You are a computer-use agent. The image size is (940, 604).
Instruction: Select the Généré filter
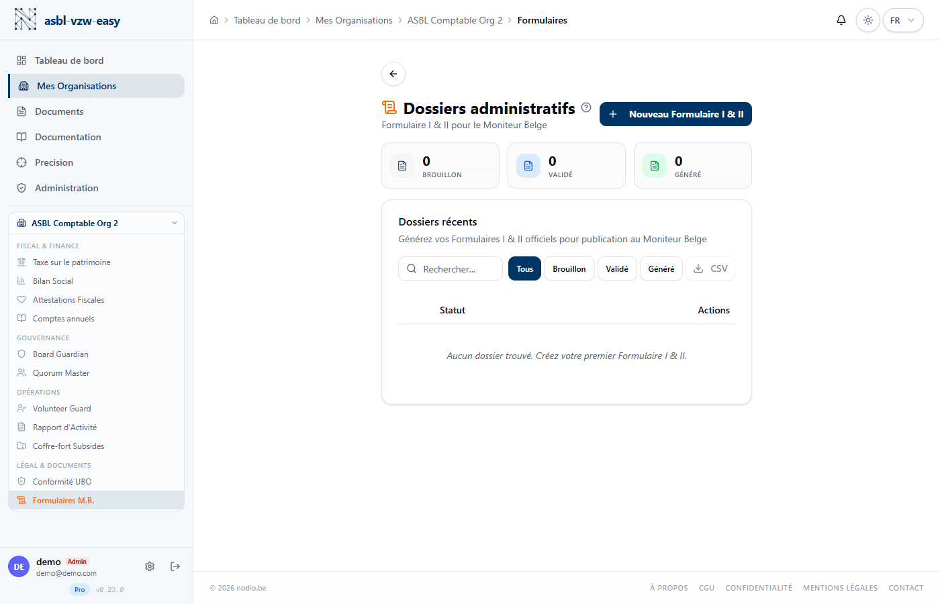tap(661, 268)
